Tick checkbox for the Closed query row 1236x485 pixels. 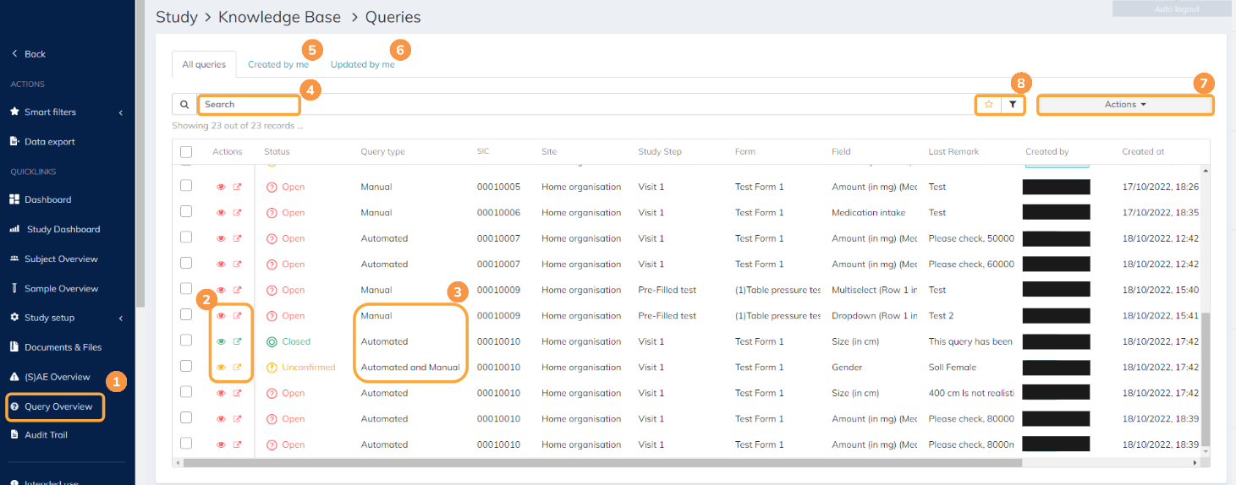click(x=186, y=341)
